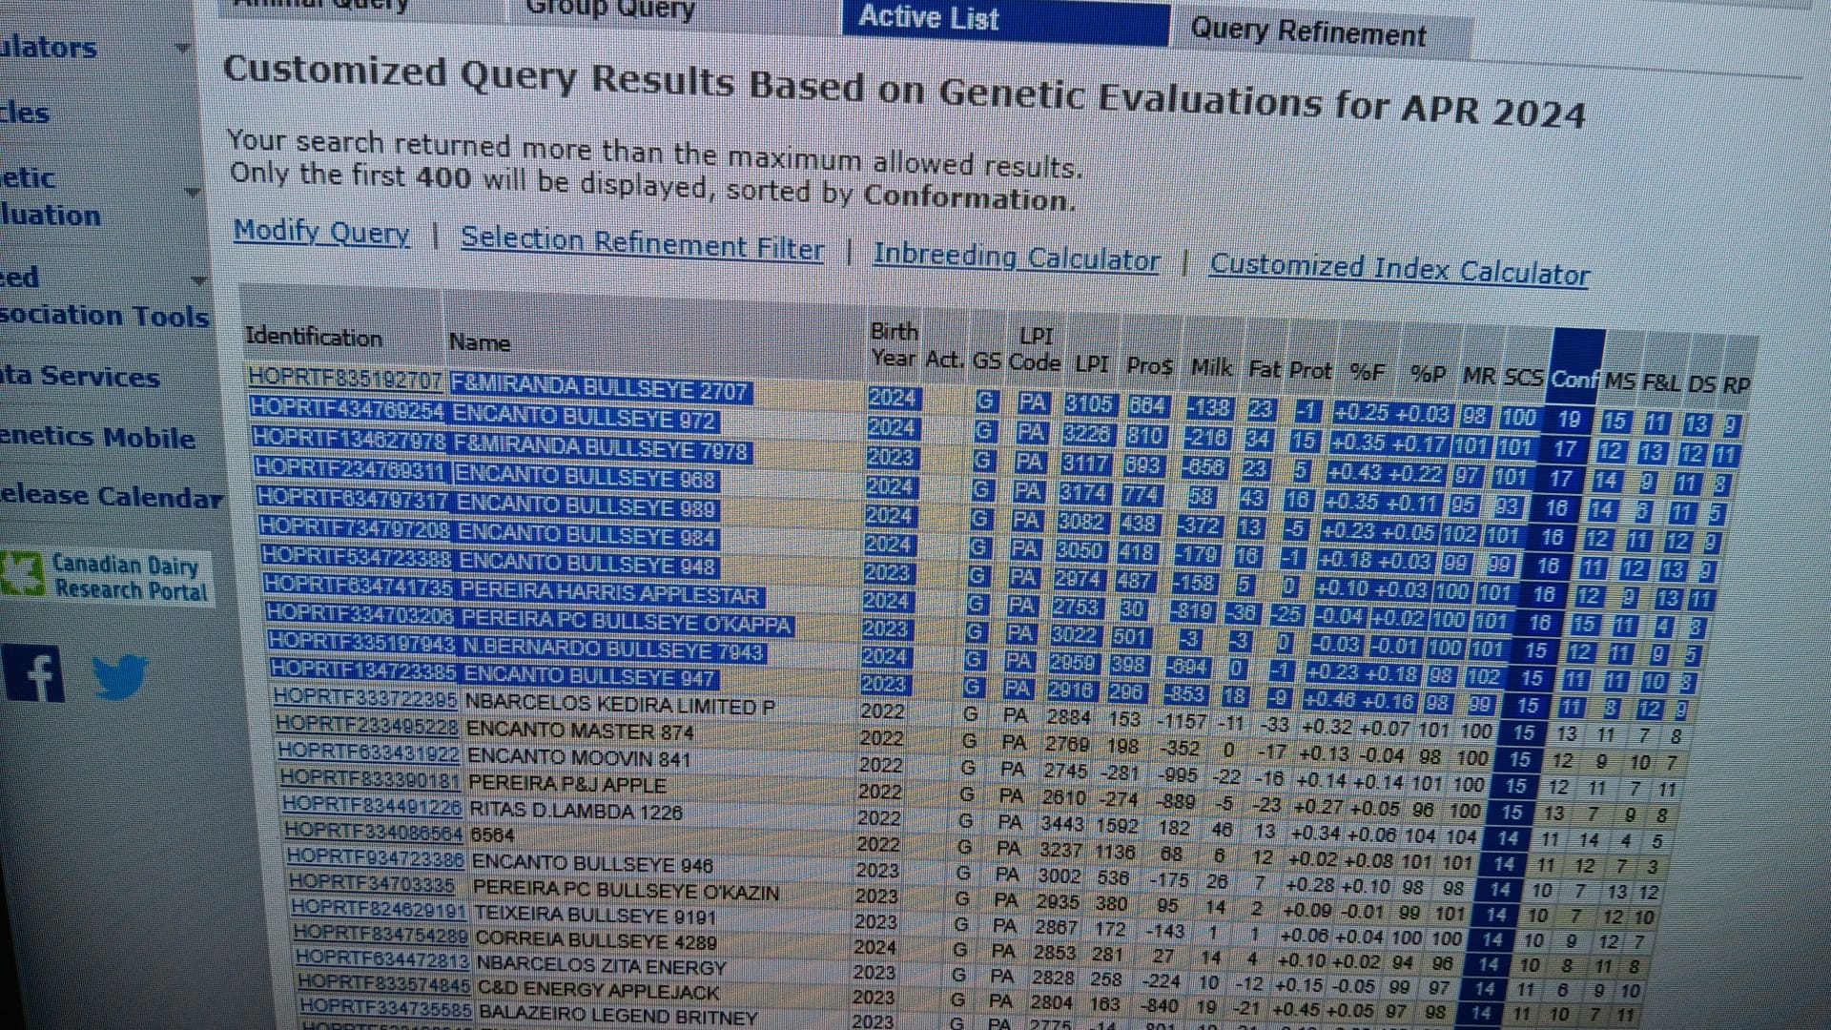Open Genetics Mobile sidebar item
The height and width of the screenshot is (1030, 1831).
point(97,437)
